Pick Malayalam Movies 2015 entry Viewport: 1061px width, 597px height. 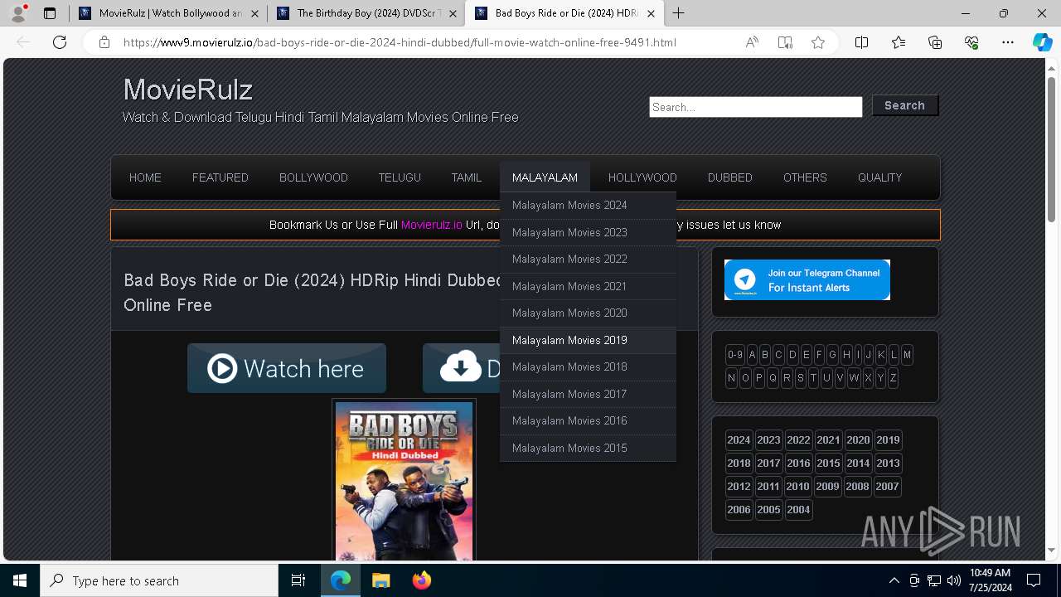click(x=588, y=448)
